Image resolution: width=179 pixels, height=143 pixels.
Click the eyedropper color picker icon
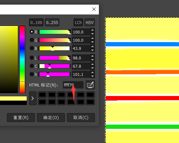click(x=90, y=85)
